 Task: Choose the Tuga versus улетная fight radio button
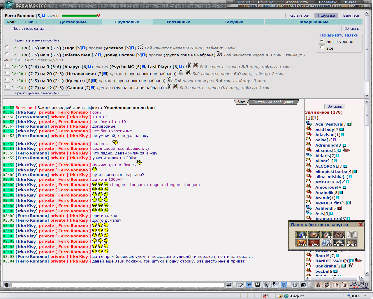[7, 47]
